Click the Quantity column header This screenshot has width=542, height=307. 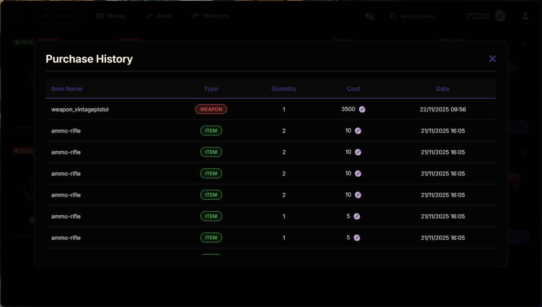click(284, 89)
